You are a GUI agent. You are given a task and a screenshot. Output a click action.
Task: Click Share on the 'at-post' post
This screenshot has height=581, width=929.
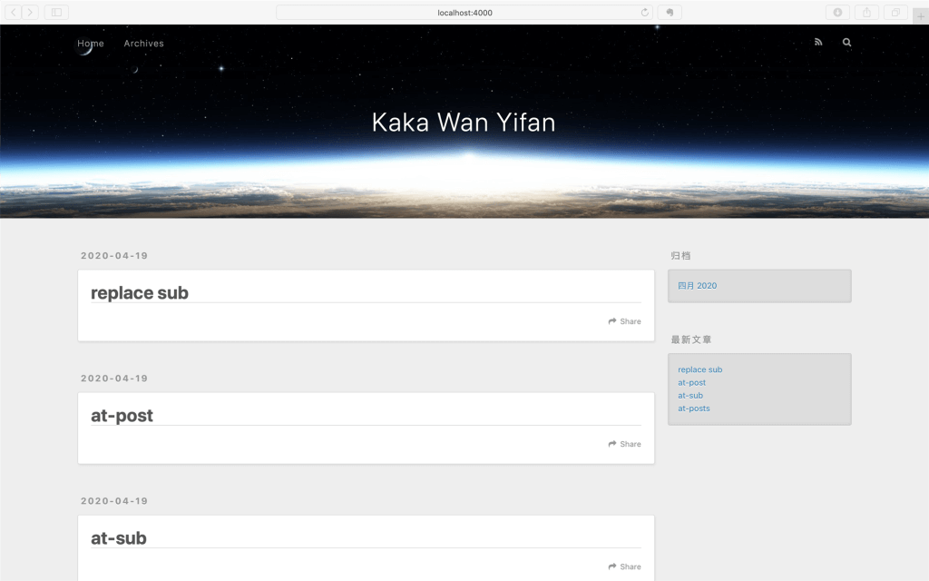click(625, 444)
